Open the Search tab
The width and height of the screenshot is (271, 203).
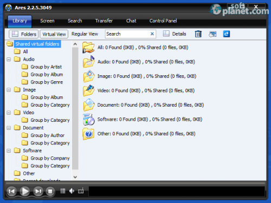(x=75, y=21)
